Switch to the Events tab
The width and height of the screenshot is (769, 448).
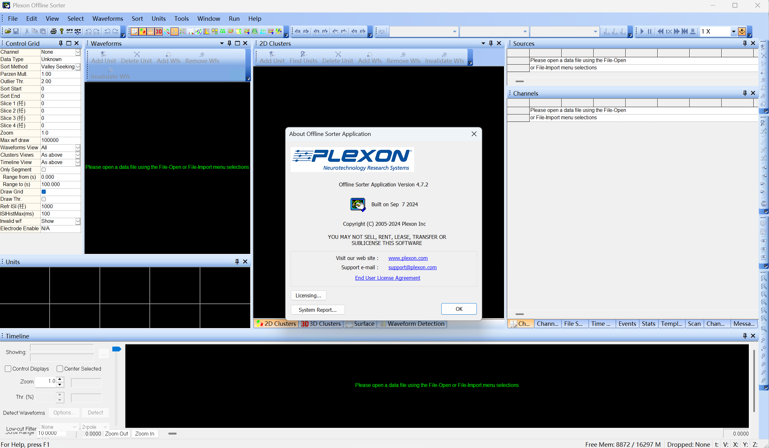(x=627, y=324)
